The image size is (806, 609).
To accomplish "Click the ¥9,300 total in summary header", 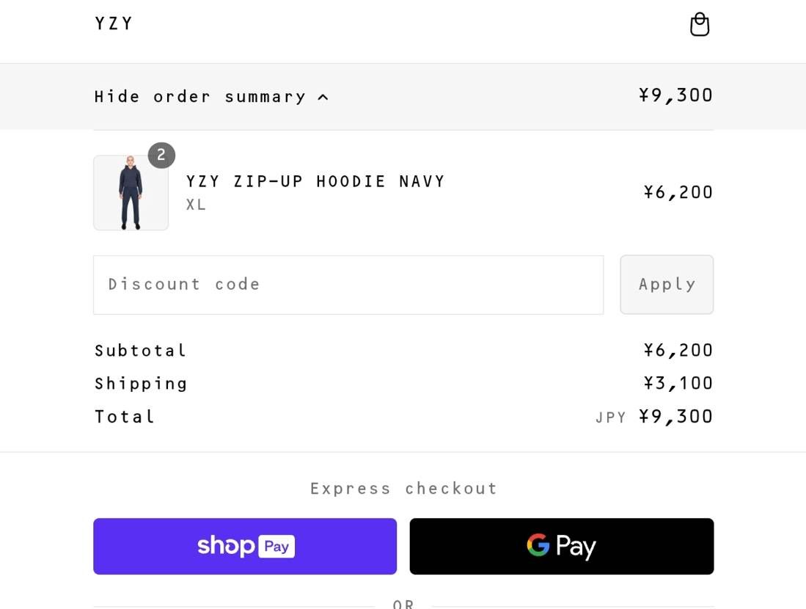I will point(675,95).
